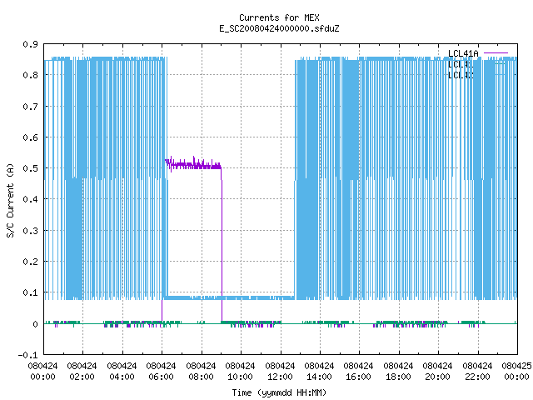The height and width of the screenshot is (400, 533).
Task: Click the x-axis date label '080425'
Action: [x=516, y=366]
